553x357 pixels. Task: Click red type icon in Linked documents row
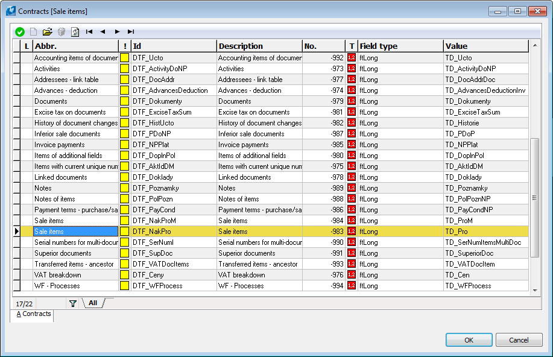[351, 177]
